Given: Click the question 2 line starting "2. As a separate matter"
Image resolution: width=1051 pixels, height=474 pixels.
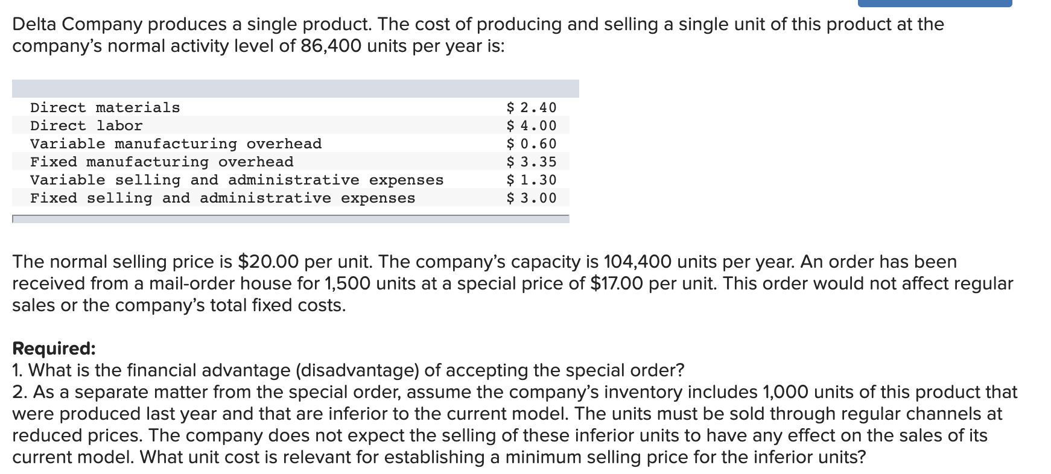Looking at the screenshot, I should click(514, 392).
